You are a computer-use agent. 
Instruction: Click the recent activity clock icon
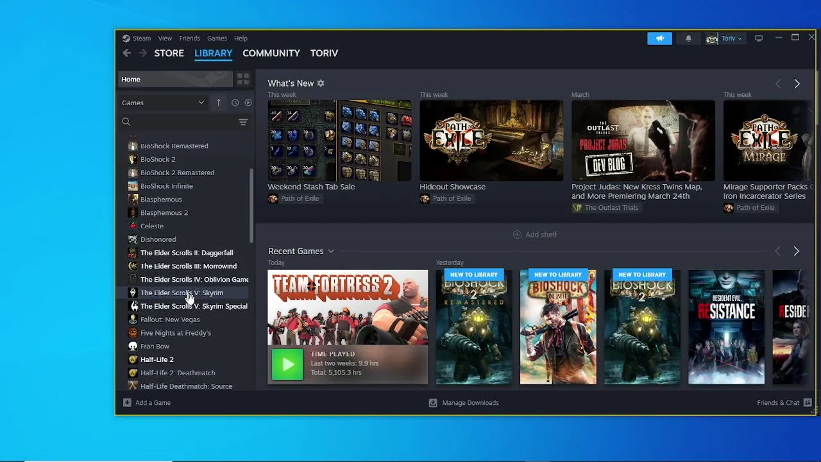tap(235, 103)
